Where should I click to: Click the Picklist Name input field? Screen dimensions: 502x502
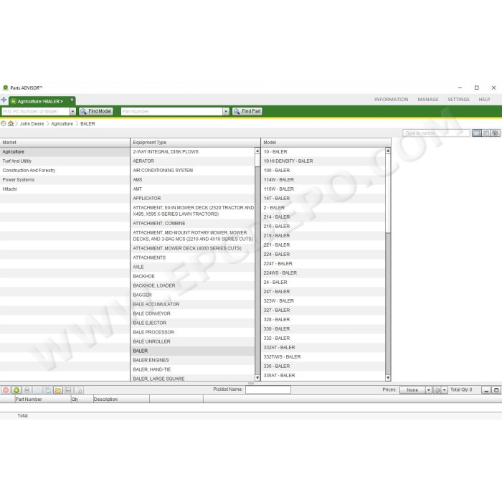268,389
